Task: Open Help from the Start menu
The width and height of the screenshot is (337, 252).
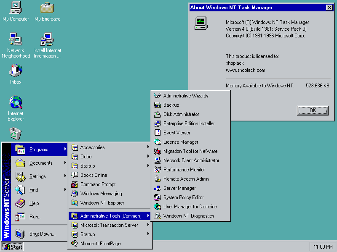Action: [x=39, y=203]
